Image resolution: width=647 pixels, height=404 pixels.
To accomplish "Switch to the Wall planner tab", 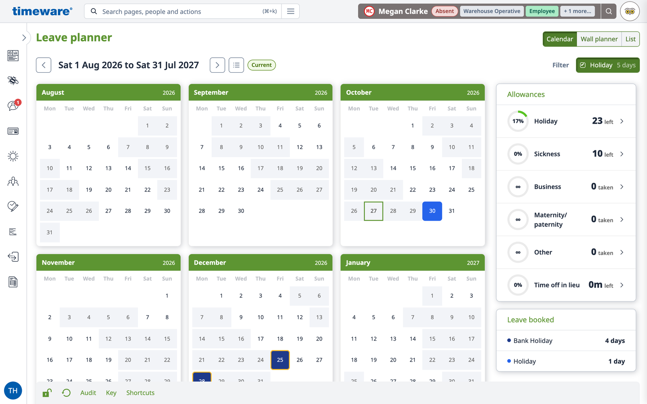I will [x=599, y=39].
